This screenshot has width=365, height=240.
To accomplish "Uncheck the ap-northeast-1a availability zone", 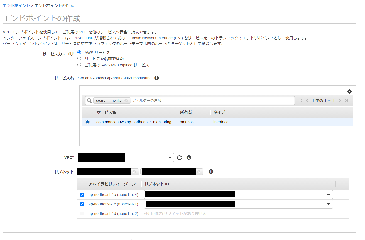I will coord(82,195).
